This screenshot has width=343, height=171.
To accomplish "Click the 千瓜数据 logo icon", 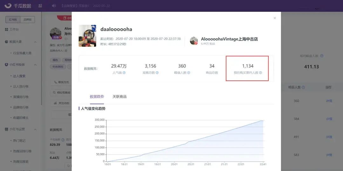I will pos(8,6).
